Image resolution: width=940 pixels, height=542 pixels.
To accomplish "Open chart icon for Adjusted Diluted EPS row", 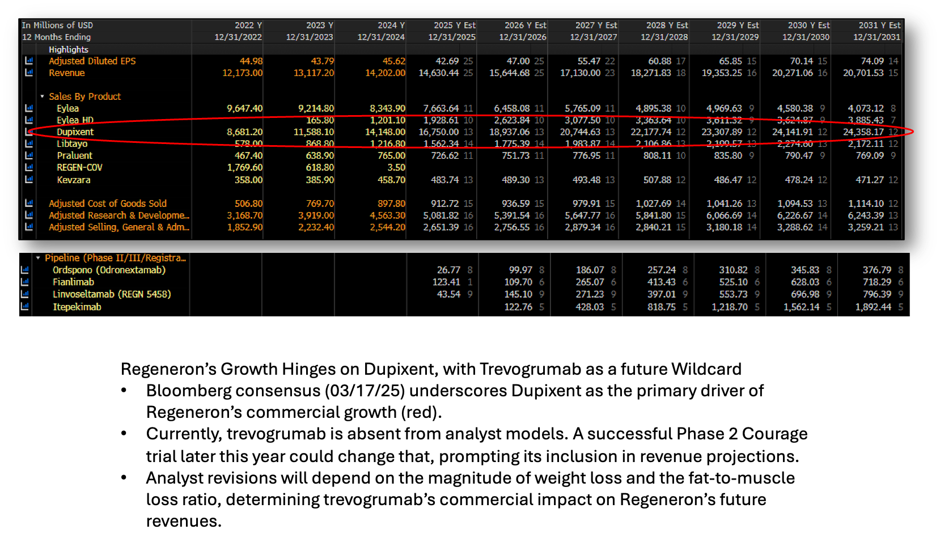I will click(x=29, y=61).
